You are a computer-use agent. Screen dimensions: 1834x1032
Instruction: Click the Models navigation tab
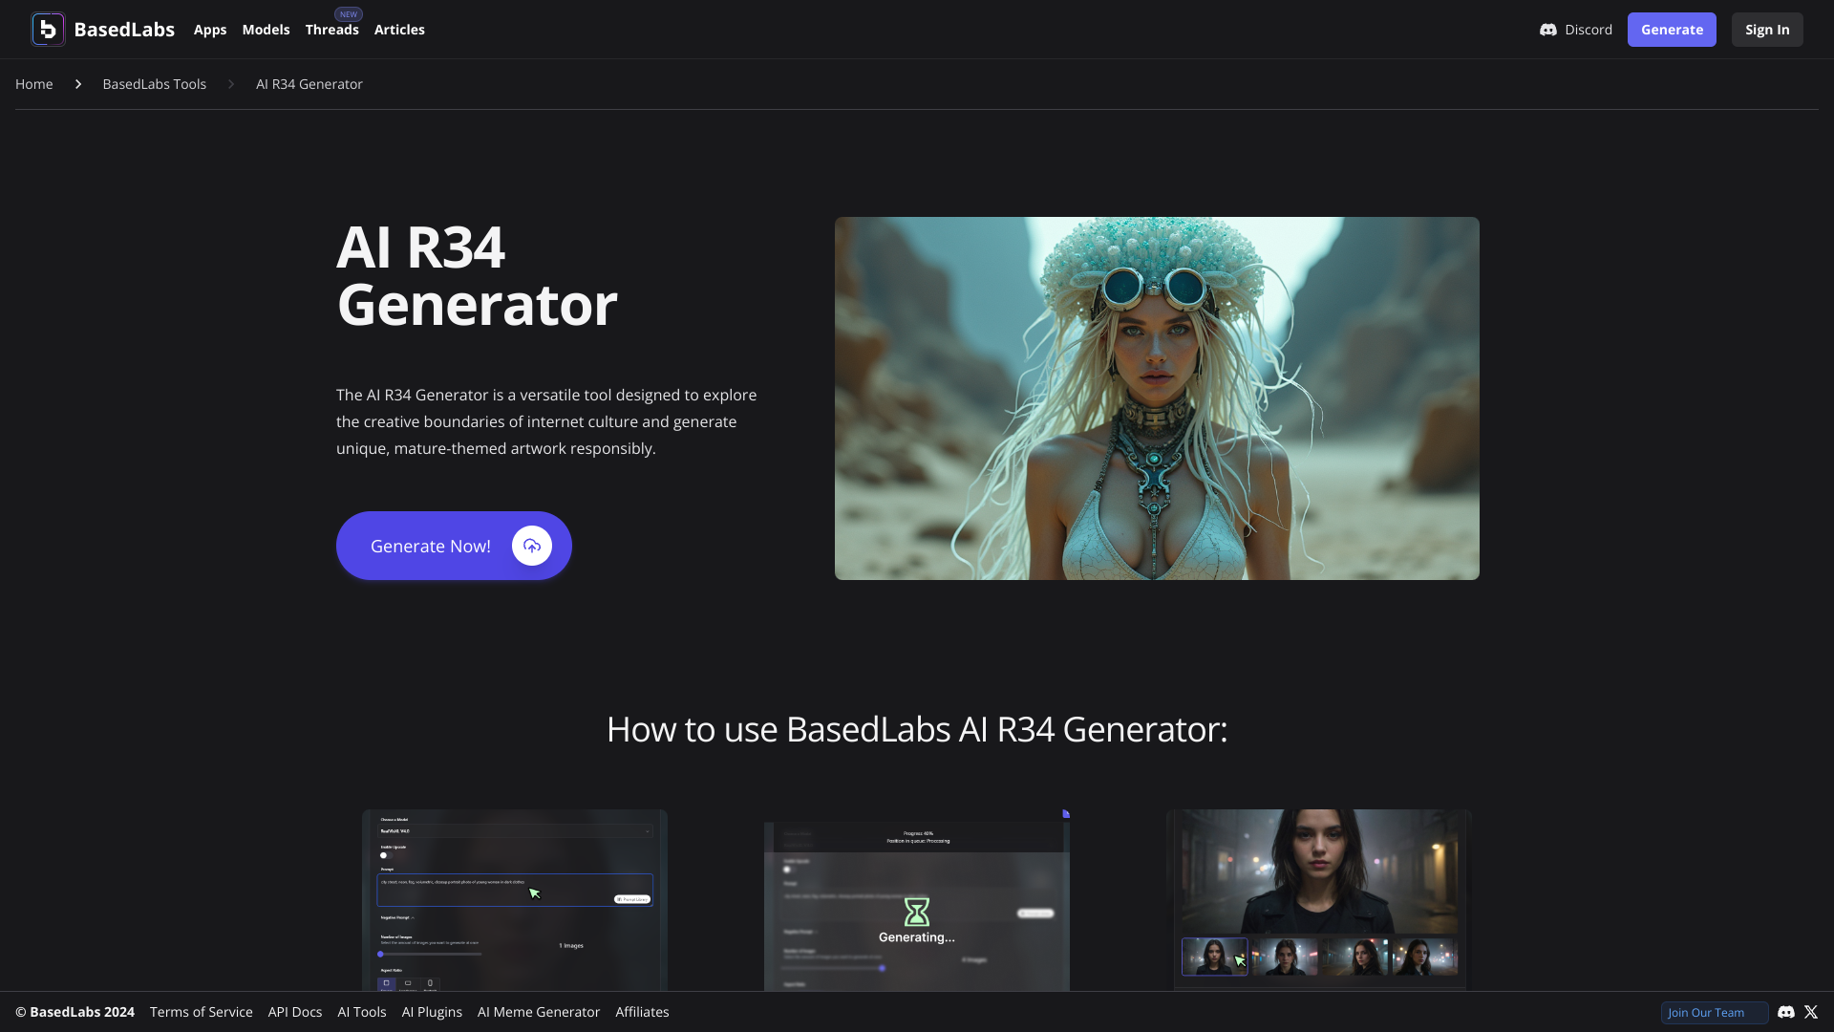[x=266, y=29]
